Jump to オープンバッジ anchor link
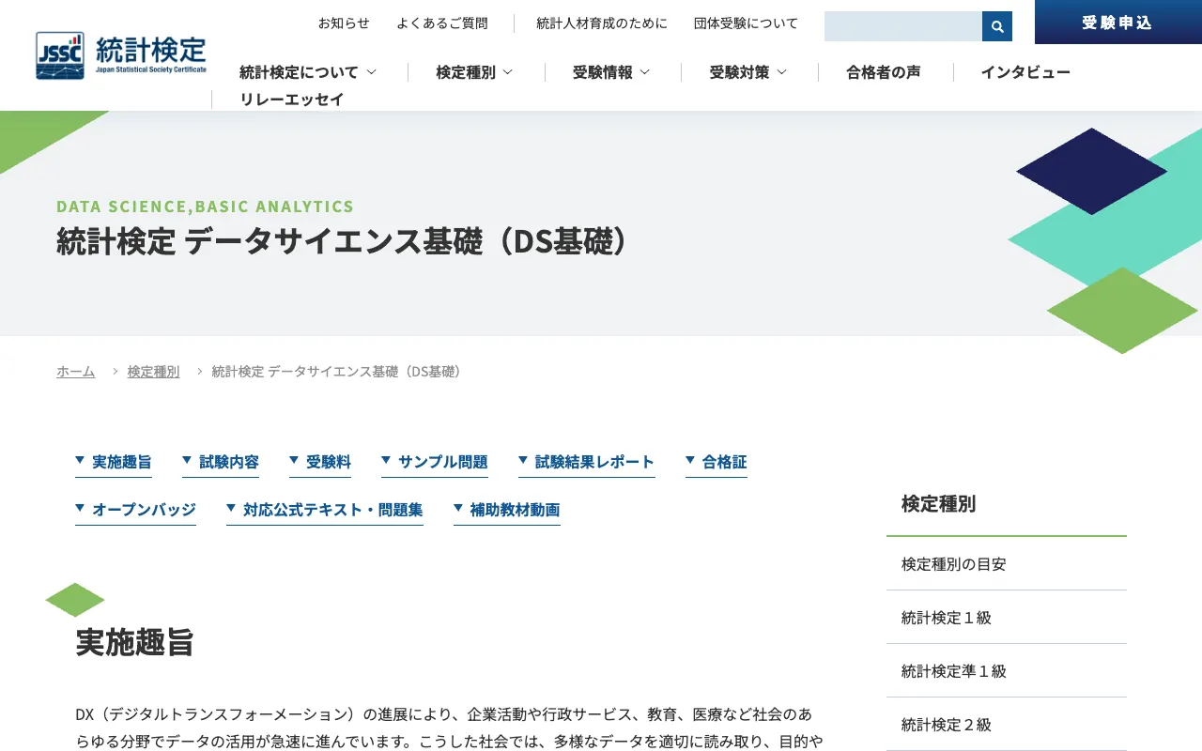Viewport: 1202px width, 751px height. (136, 510)
